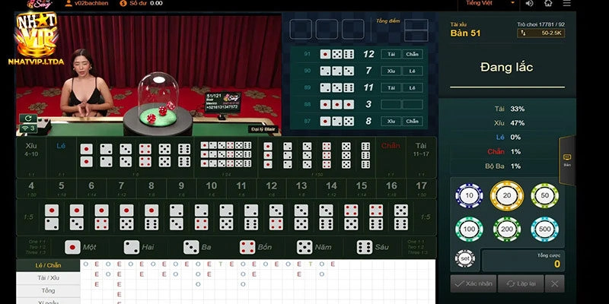The width and height of the screenshot is (609, 304).
Task: Bet on the 'Sáu' six die
Action: pyautogui.click(x=372, y=247)
